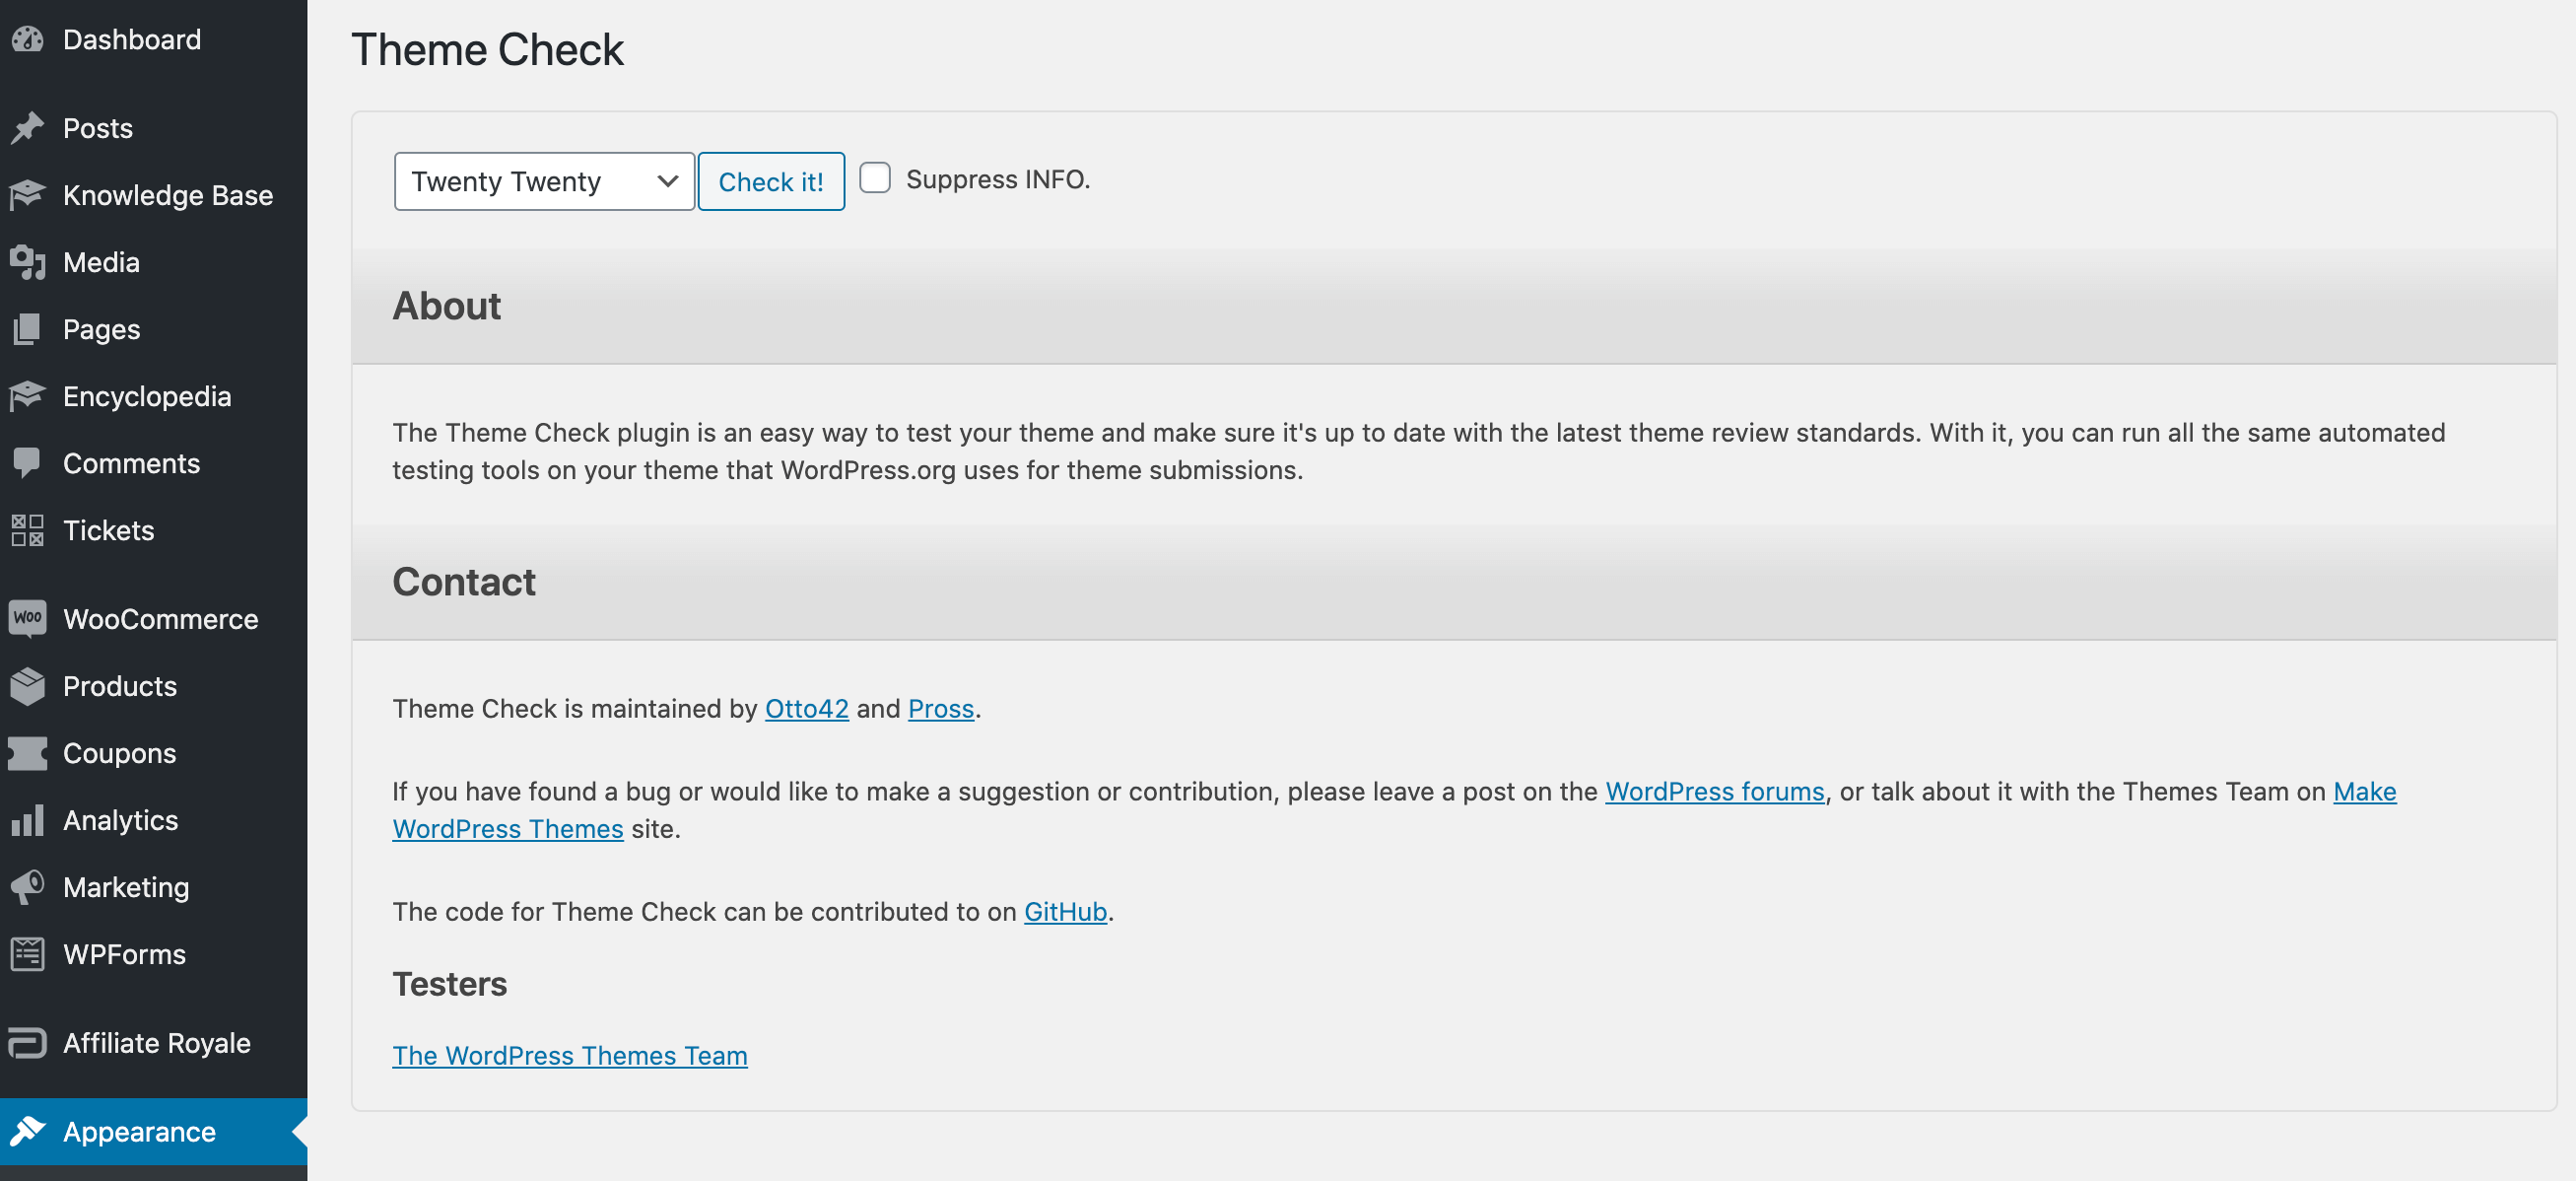
Task: Click the Analytics bar chart icon
Action: 28,820
